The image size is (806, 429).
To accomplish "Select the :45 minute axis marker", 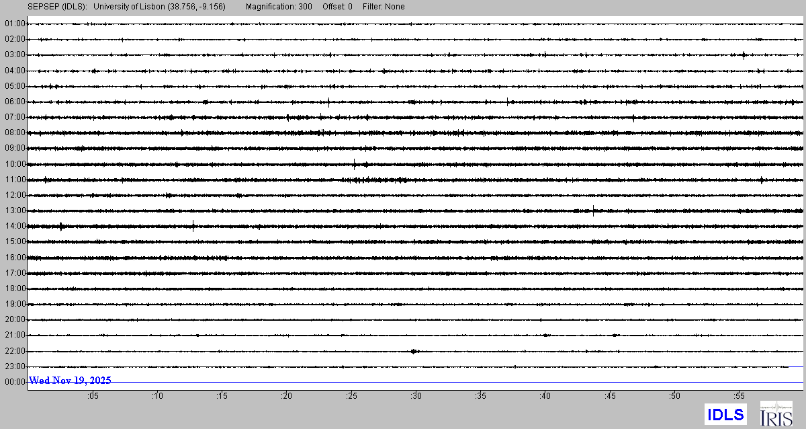I will click(610, 396).
